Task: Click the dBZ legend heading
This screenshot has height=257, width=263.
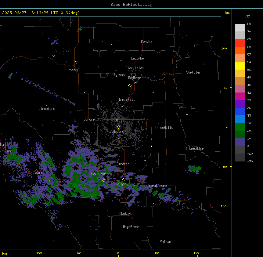Action: (247, 16)
